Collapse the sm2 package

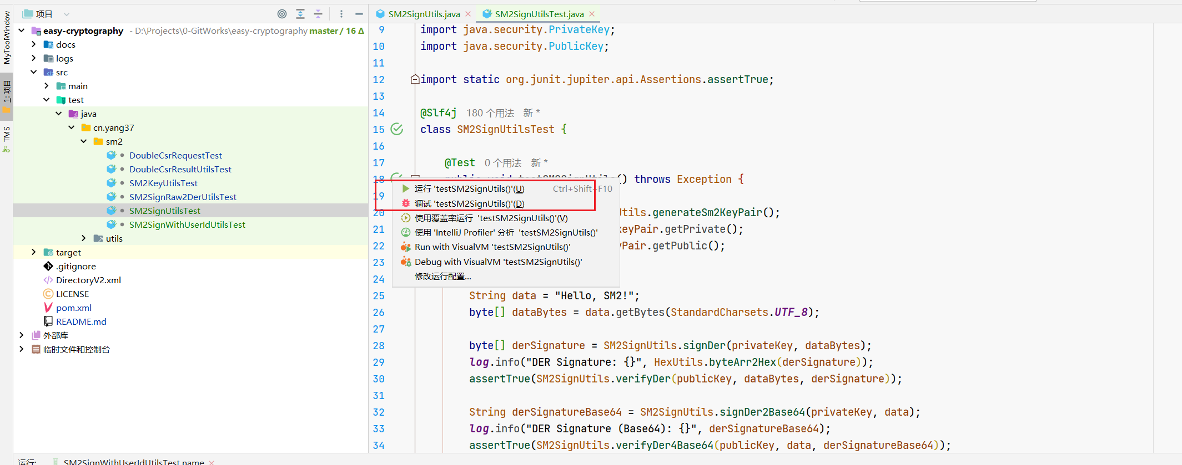(x=84, y=141)
